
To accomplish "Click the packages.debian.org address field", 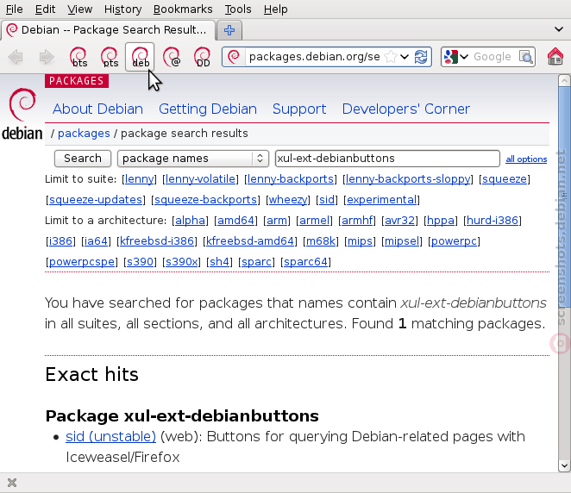I will click(314, 57).
